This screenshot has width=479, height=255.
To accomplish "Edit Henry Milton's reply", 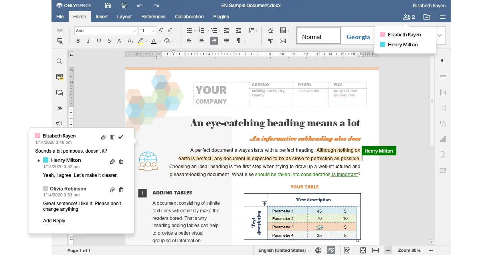I will [112, 161].
